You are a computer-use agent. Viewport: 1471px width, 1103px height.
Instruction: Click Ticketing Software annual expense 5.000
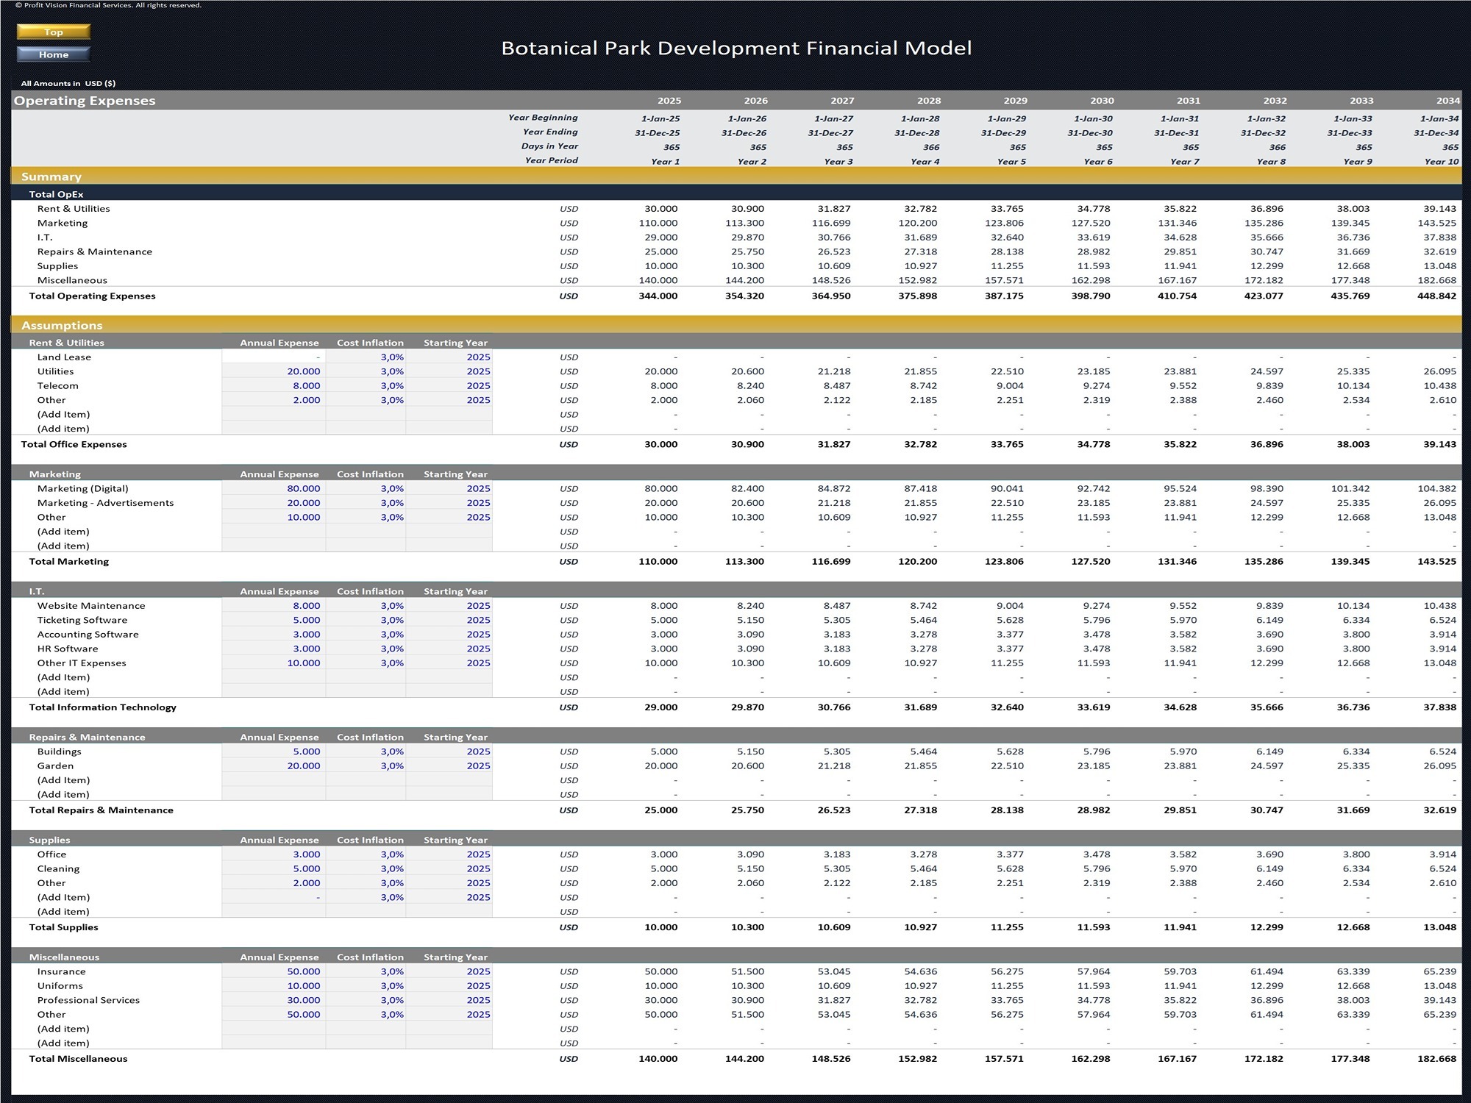coord(274,620)
